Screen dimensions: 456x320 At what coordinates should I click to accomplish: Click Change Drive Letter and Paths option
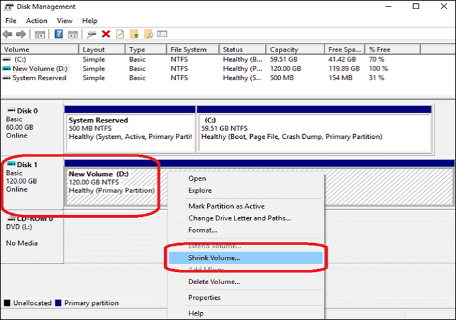239,218
